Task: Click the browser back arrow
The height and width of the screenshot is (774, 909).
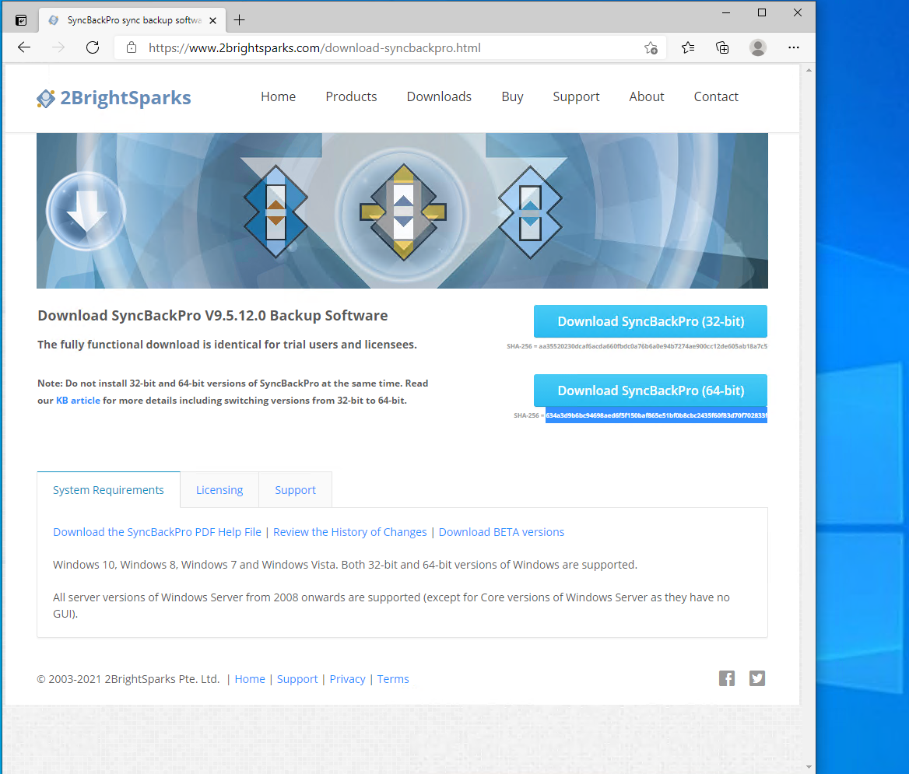Action: (24, 47)
